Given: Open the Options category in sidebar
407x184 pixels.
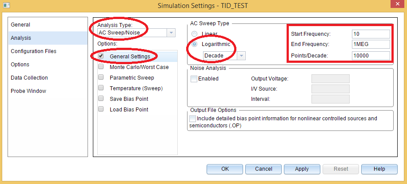Looking at the screenshot, I should pos(48,65).
